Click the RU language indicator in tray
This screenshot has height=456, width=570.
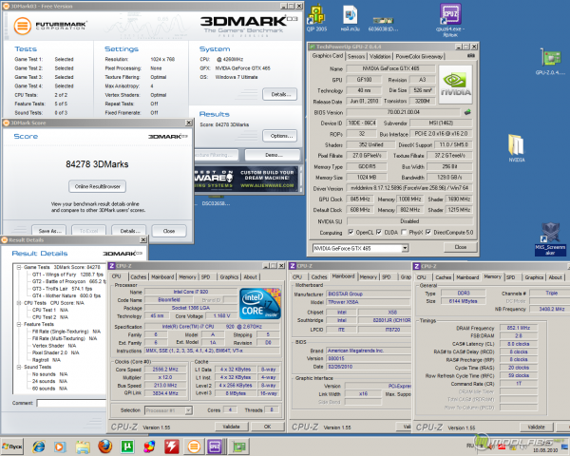470,446
